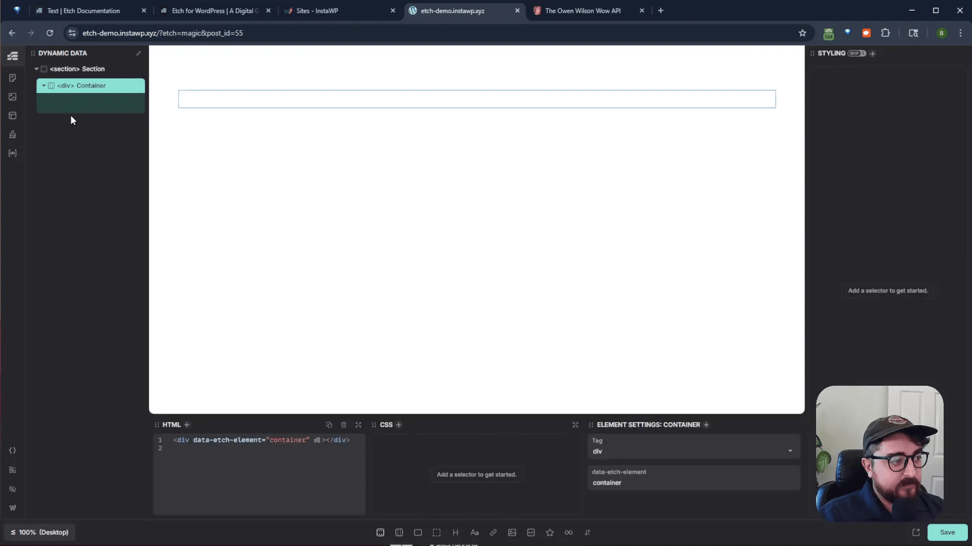Insert an icon element (star icon)
Screen dimensions: 972x546
point(550,532)
